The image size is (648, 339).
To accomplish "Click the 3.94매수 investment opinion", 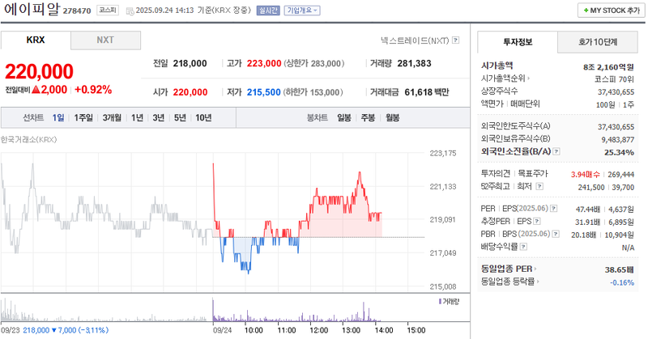I will 585,174.
